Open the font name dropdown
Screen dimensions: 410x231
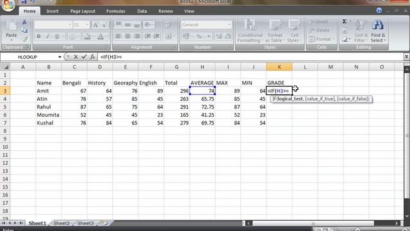pos(70,24)
